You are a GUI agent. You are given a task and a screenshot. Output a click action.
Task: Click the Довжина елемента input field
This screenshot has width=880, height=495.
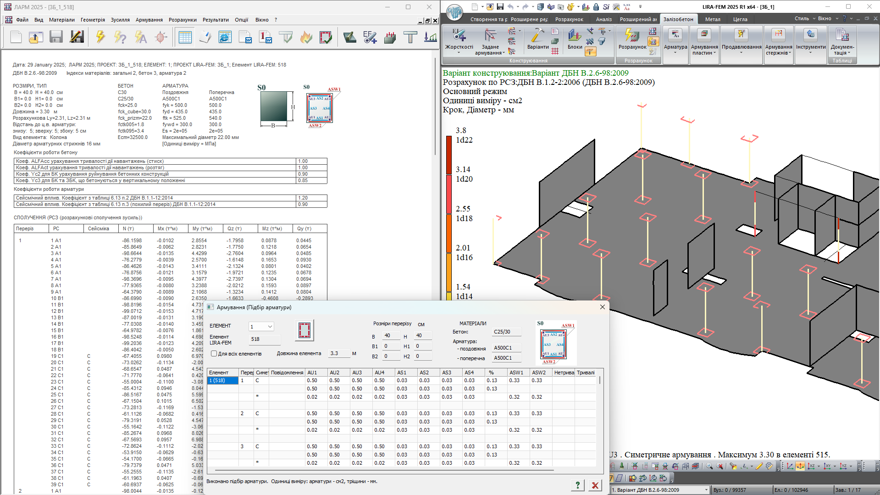pyautogui.click(x=338, y=354)
